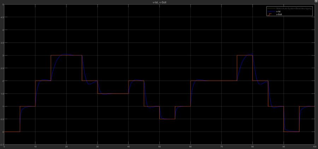
Task: Click the blue v-Ist line sample in legend
Action: pos(272,11)
